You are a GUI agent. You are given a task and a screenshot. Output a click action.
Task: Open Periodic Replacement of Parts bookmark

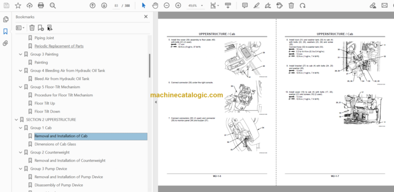click(x=59, y=46)
